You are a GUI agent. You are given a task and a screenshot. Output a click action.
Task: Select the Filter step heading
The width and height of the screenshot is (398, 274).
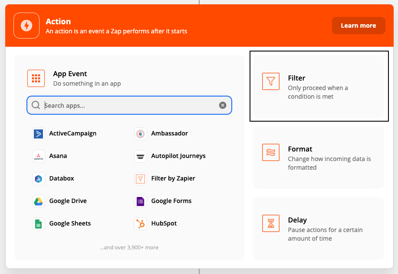[x=296, y=78]
